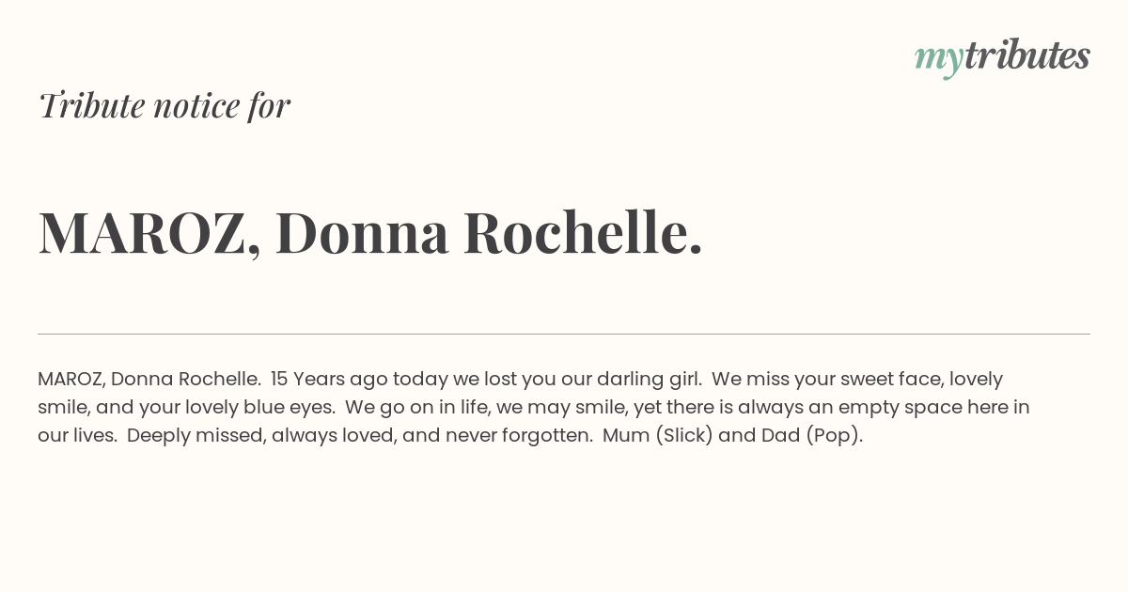Click the horizontal divider line
The width and height of the screenshot is (1128, 592).
point(564,334)
